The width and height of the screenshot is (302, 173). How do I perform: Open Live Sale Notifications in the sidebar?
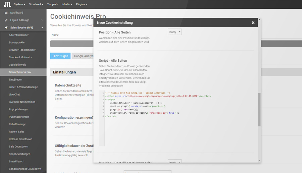(22, 102)
